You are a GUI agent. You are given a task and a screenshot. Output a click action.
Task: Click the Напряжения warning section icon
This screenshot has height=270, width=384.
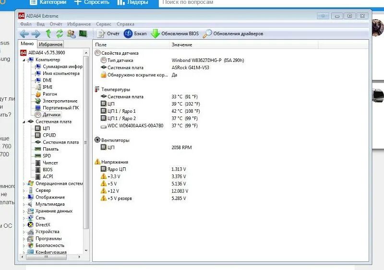(97, 162)
